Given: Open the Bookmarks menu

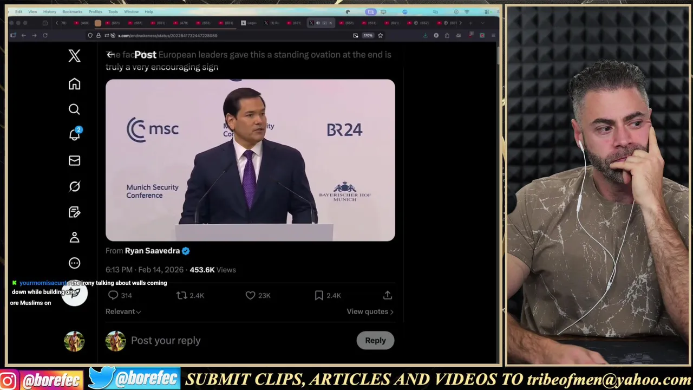Looking at the screenshot, I should click(x=72, y=11).
